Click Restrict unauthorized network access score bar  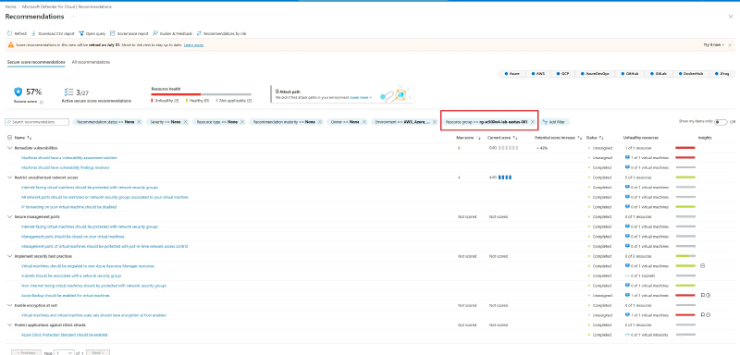click(x=505, y=177)
